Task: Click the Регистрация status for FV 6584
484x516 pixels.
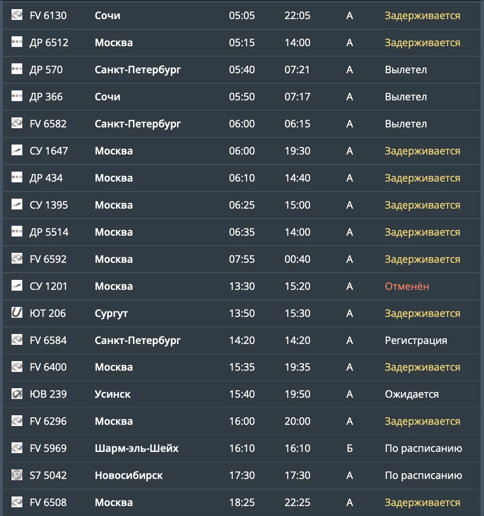Action: [x=416, y=341]
